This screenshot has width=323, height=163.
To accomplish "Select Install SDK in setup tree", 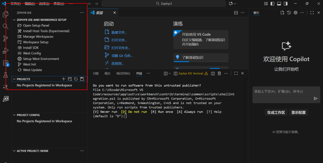I will pos(31,48).
